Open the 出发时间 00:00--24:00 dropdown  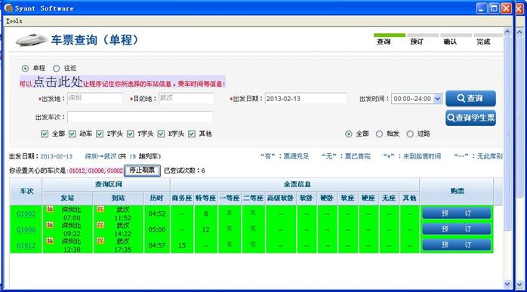click(x=437, y=98)
